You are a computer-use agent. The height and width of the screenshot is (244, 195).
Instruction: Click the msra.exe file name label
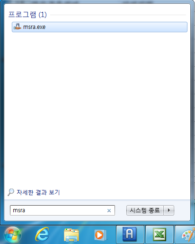35,27
